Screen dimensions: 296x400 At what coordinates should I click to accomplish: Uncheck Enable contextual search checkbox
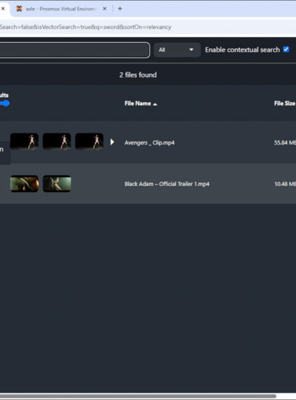coord(286,49)
